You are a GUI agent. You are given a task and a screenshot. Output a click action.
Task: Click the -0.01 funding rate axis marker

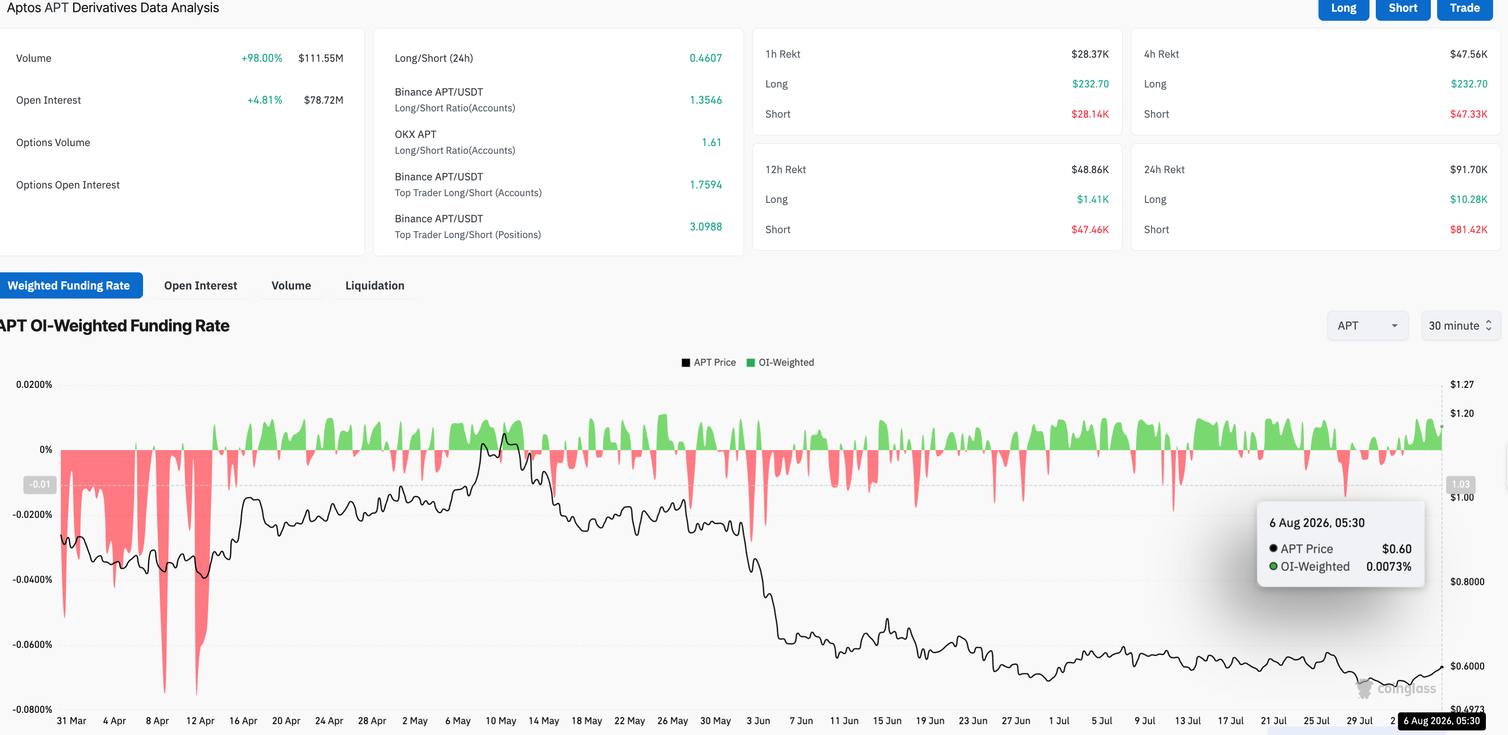point(40,485)
